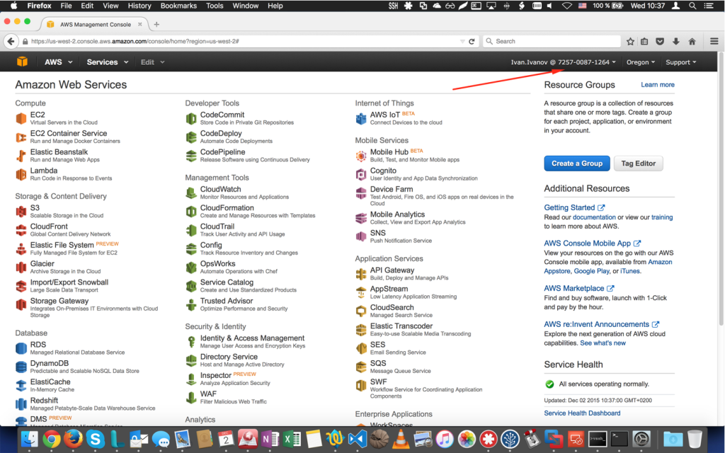725x453 pixels.
Task: Click the CodeCommit icon
Action: (x=191, y=118)
